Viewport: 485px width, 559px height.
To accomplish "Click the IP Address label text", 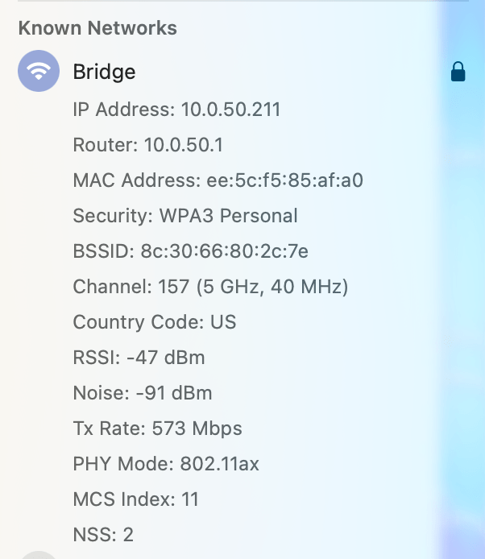I will pyautogui.click(x=124, y=110).
